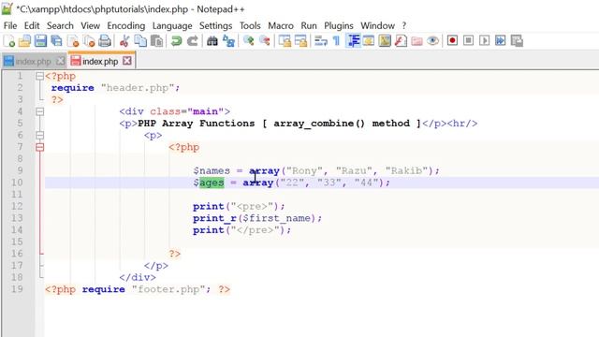
Task: Open the Encoding menu
Action: 126,25
